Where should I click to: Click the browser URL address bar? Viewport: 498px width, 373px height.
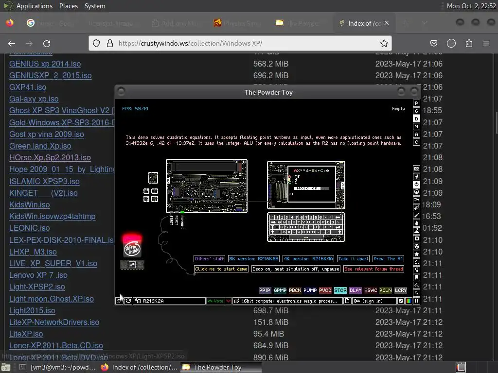click(x=240, y=43)
